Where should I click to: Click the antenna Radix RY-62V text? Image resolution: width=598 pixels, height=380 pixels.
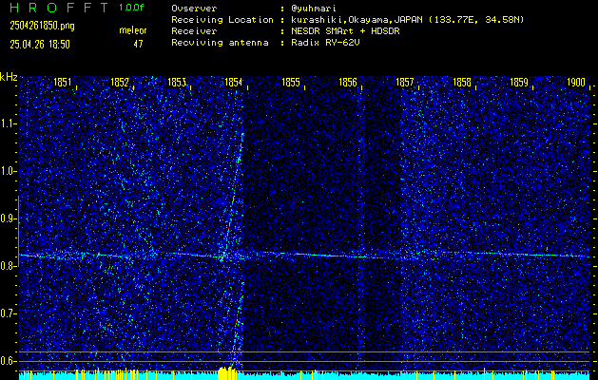pyautogui.click(x=325, y=43)
